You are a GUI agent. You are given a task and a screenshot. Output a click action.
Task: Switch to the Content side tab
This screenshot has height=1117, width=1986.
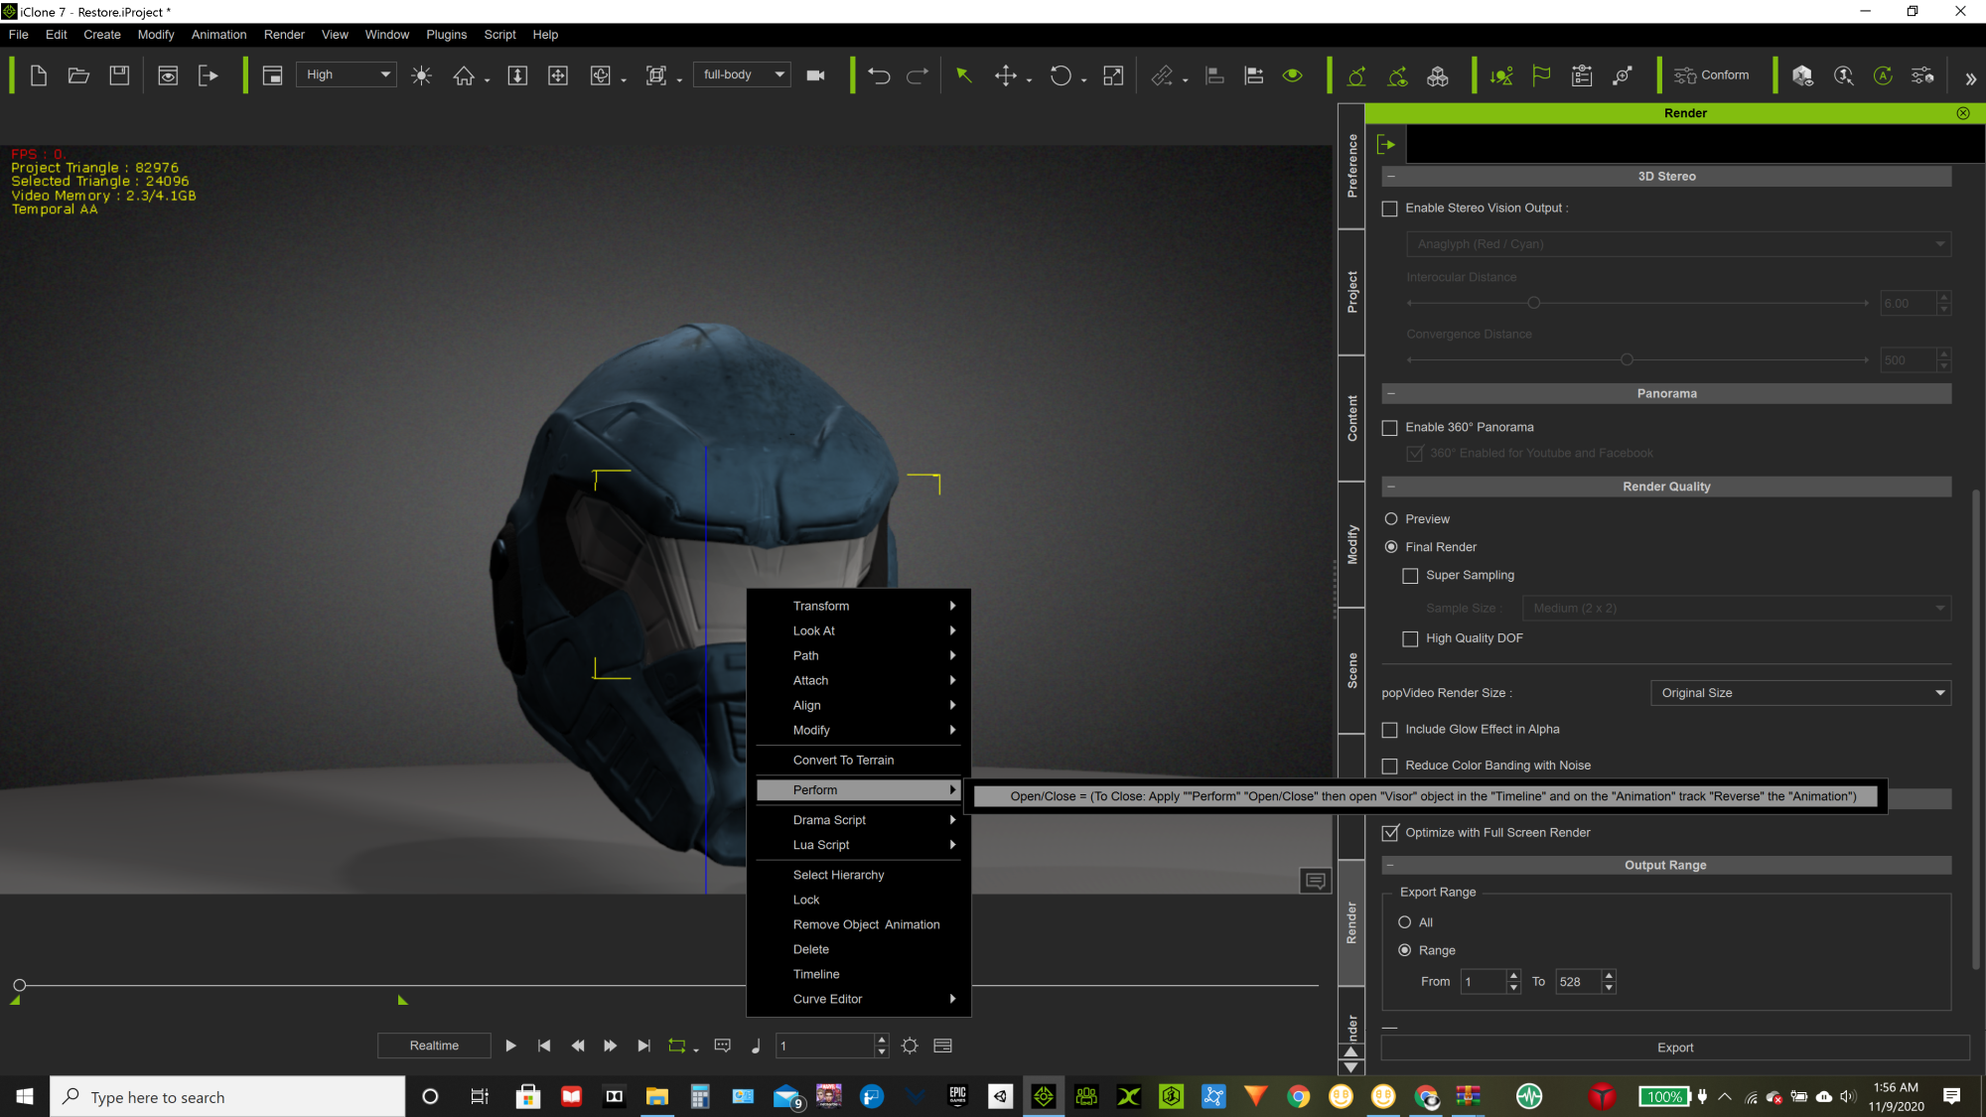[1351, 418]
